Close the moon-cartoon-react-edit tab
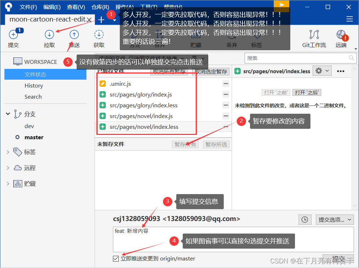The width and height of the screenshot is (359, 268). (x=89, y=20)
